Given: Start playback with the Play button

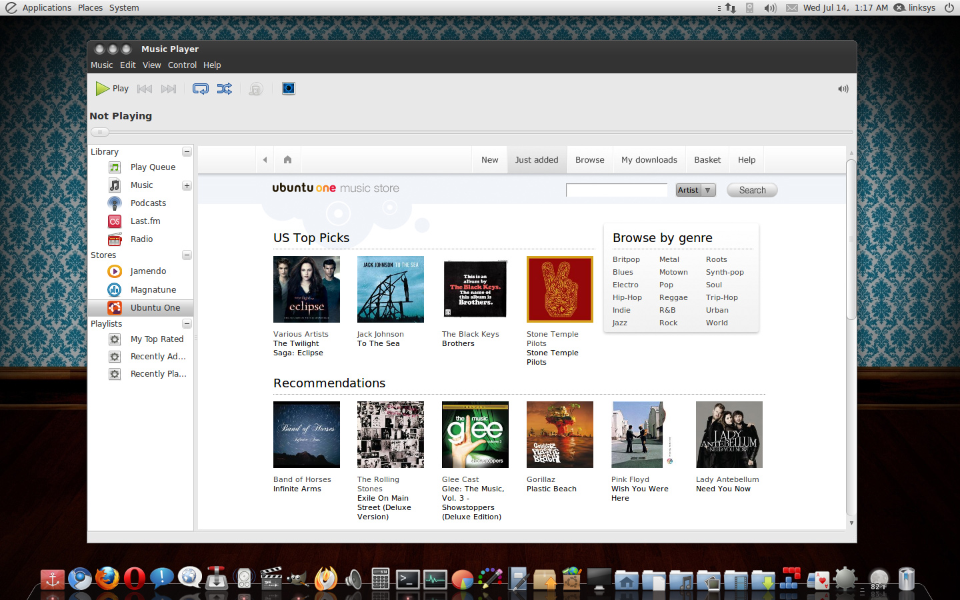Looking at the screenshot, I should pyautogui.click(x=112, y=89).
